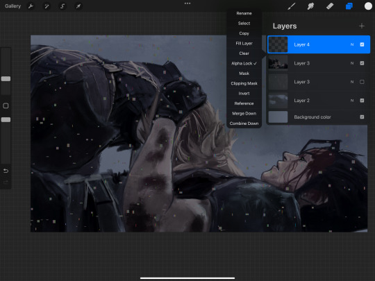Choose Clear from layer menu
This screenshot has width=375, height=281.
[x=244, y=53]
